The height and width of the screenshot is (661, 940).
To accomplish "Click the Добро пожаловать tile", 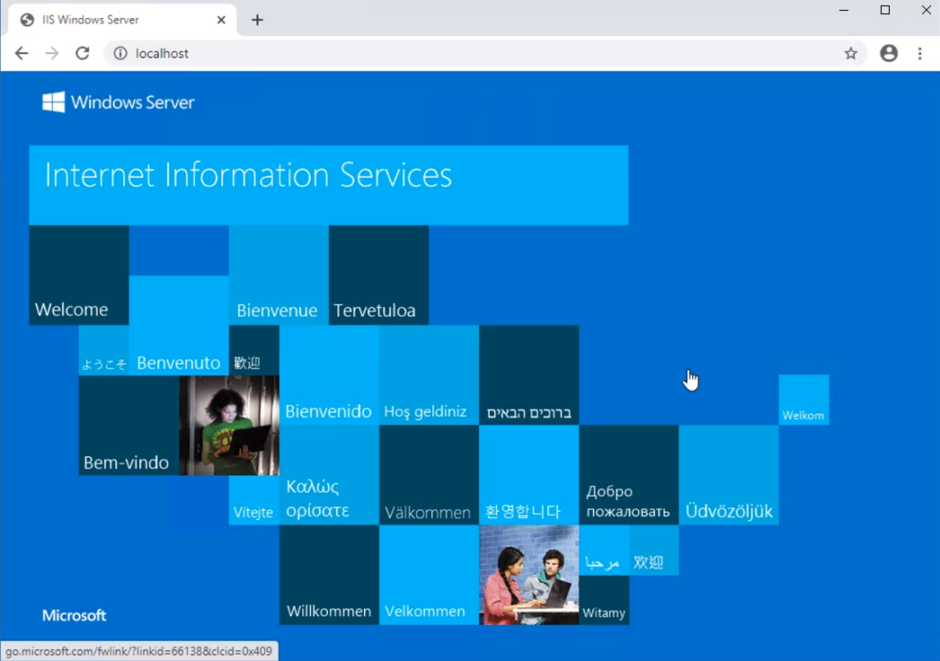I will pyautogui.click(x=629, y=475).
